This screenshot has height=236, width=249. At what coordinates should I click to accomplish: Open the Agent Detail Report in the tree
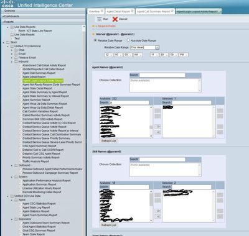pyautogui.click(x=34, y=77)
